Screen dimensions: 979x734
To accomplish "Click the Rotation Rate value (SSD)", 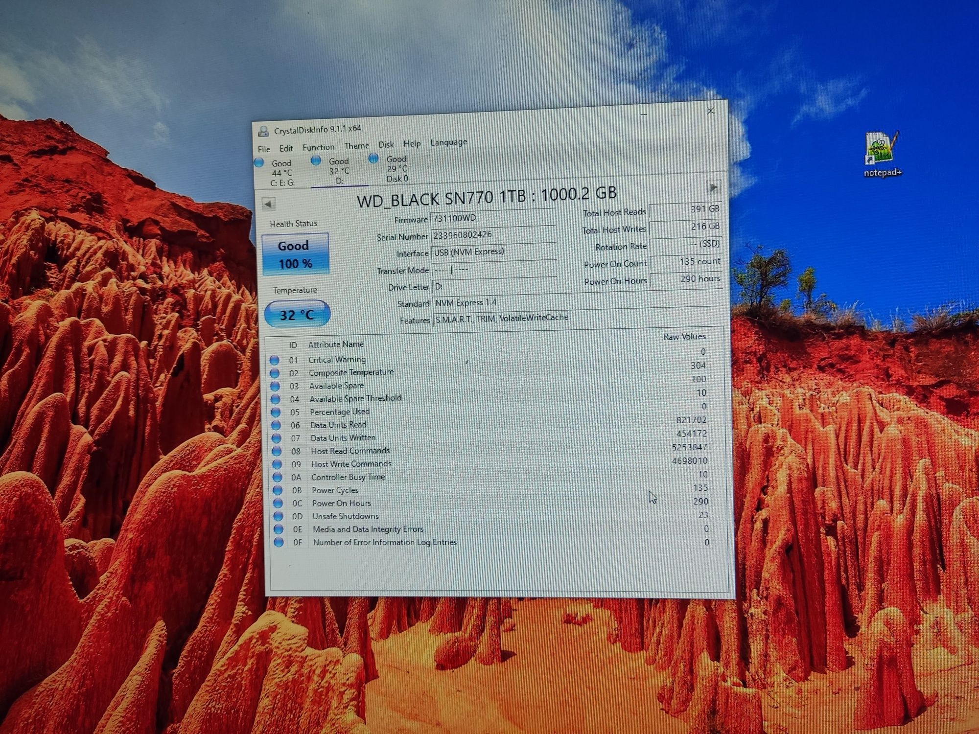I will (x=685, y=244).
